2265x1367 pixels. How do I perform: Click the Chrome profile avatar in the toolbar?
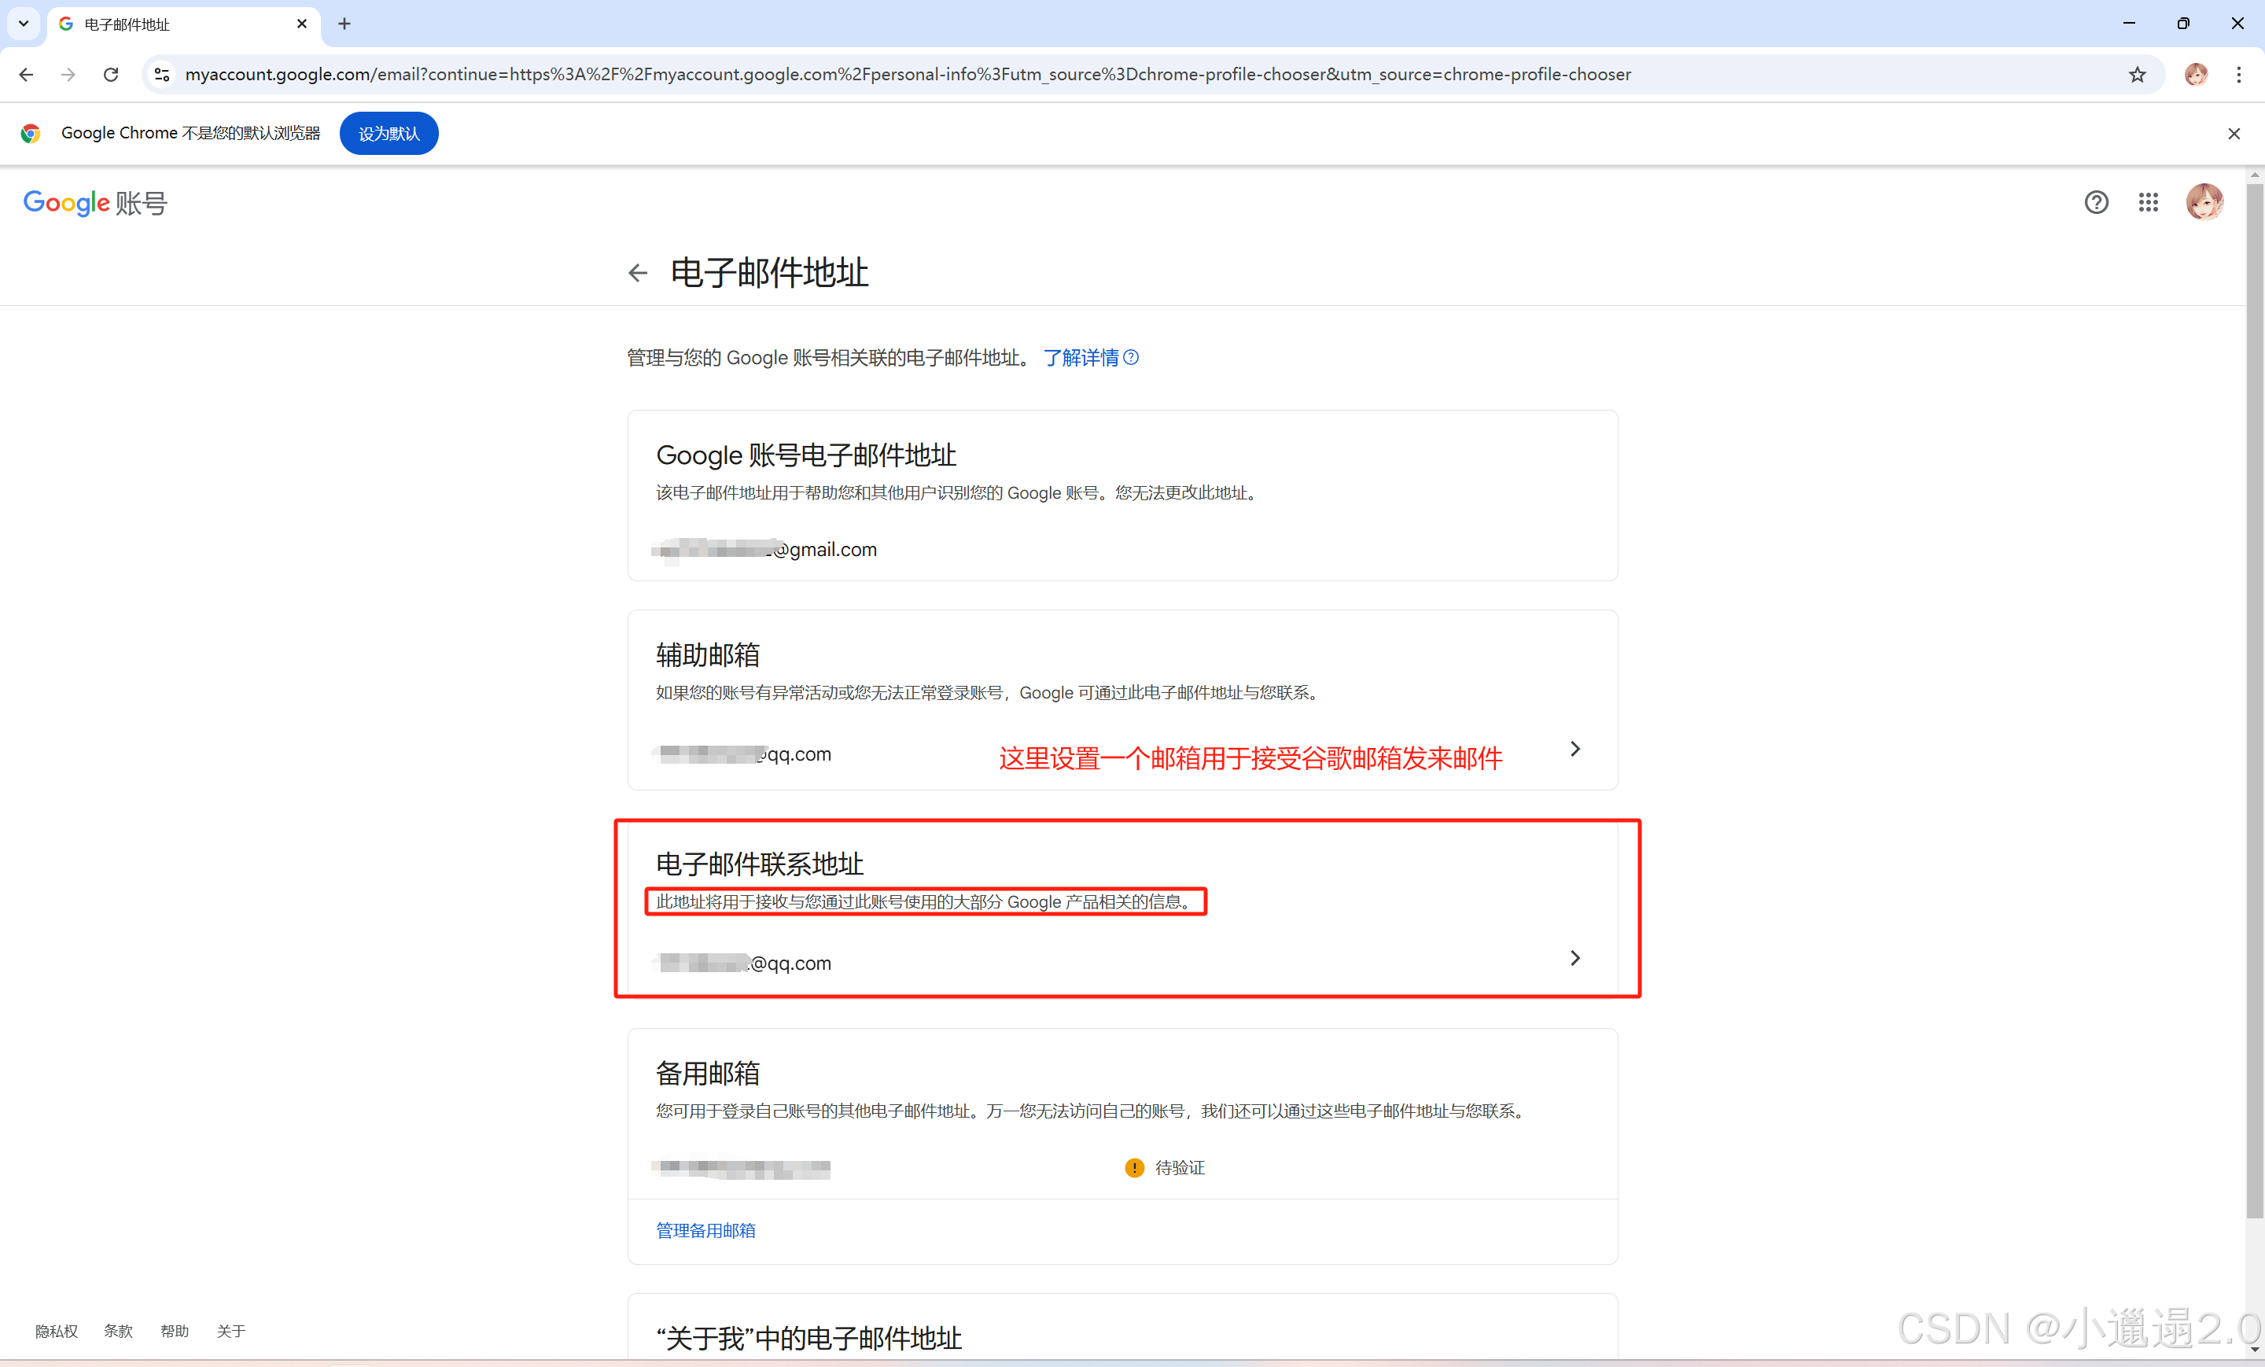(x=2196, y=75)
